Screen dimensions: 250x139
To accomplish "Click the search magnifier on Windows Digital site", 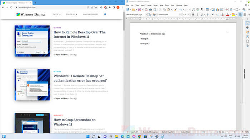I will point(105,14).
